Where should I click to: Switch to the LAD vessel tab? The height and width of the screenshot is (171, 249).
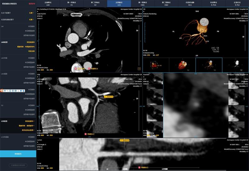48,3
